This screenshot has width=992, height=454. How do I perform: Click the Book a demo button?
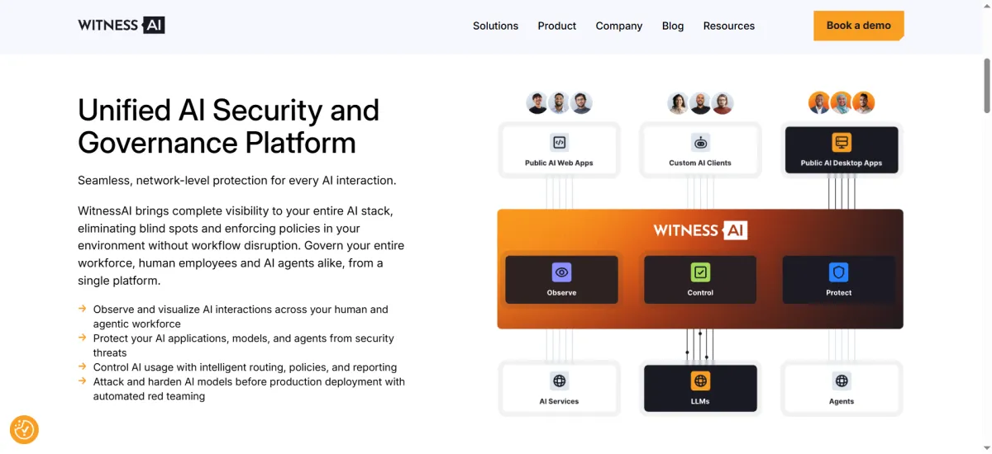(x=858, y=26)
